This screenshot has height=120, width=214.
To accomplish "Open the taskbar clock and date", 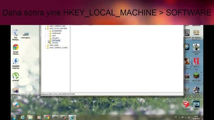I will click(x=196, y=118).
